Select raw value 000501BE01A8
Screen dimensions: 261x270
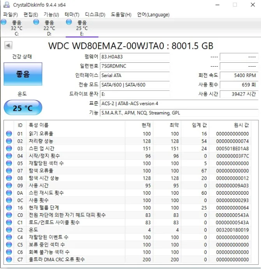232,148
